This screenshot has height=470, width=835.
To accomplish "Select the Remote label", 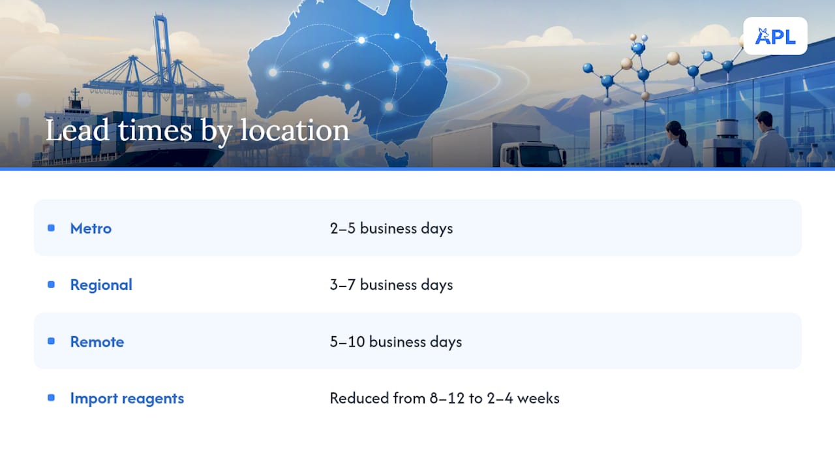I will 97,342.
